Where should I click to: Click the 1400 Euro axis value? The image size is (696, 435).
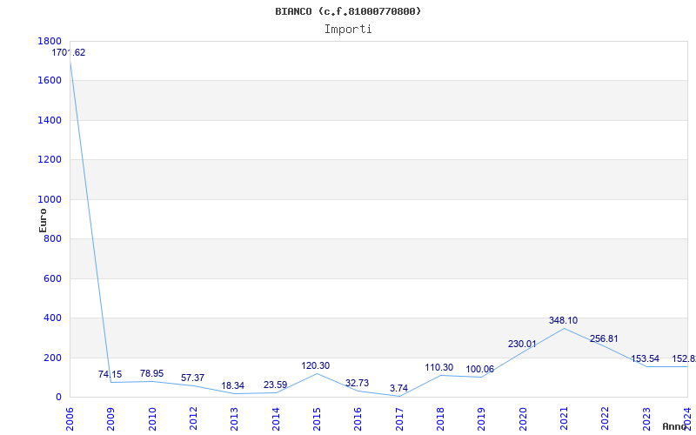(x=50, y=120)
